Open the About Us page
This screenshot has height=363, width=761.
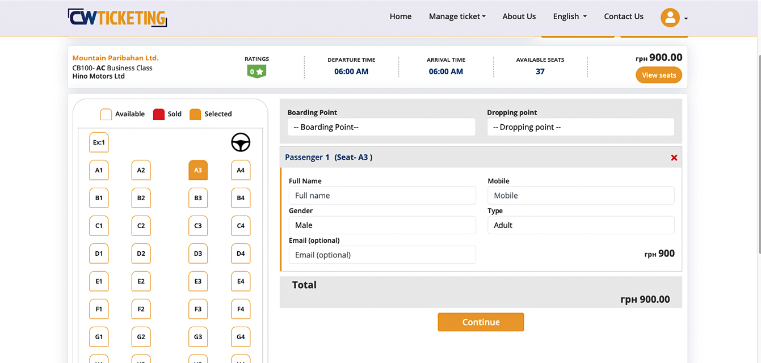point(519,16)
